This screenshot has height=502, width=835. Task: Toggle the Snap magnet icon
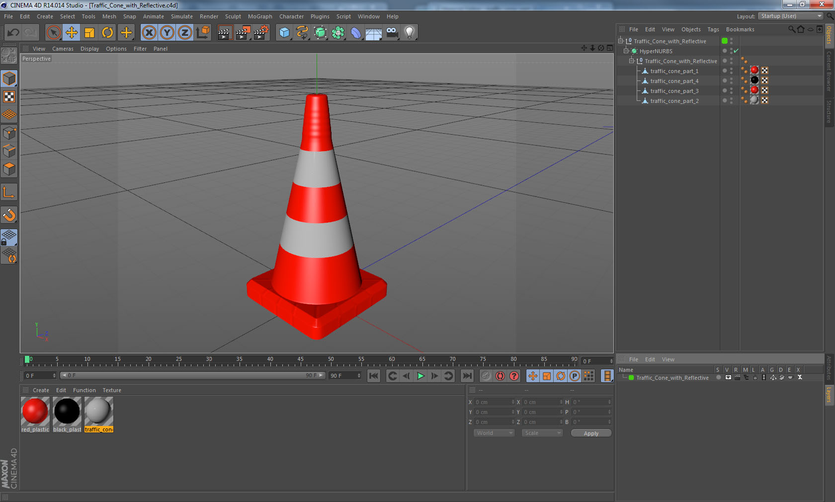9,215
